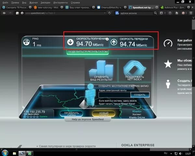
Task: Click ПОДДЕРЖАТЬ NET INDEX tile
Action: click(x=135, y=70)
